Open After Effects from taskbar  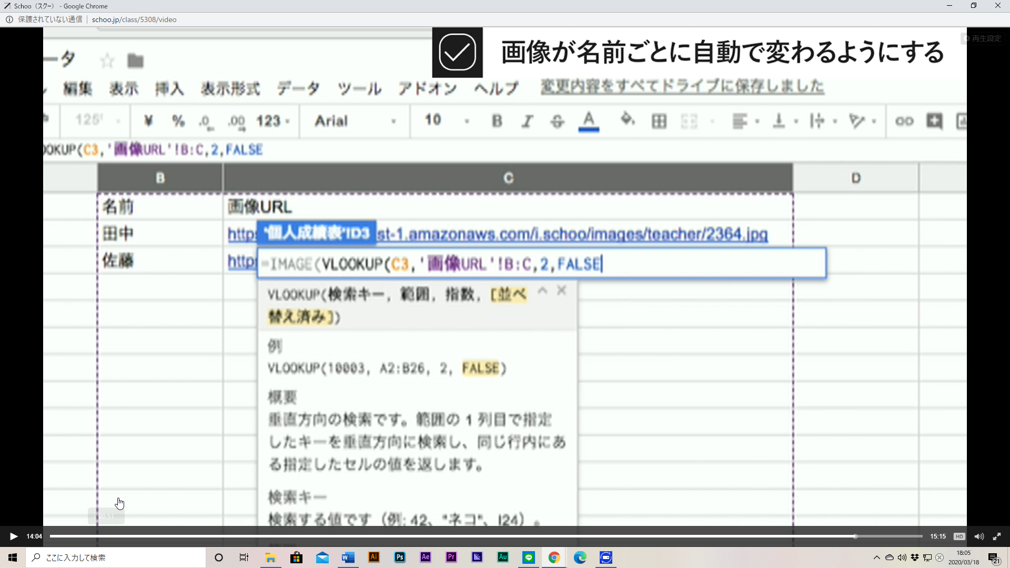pyautogui.click(x=426, y=557)
